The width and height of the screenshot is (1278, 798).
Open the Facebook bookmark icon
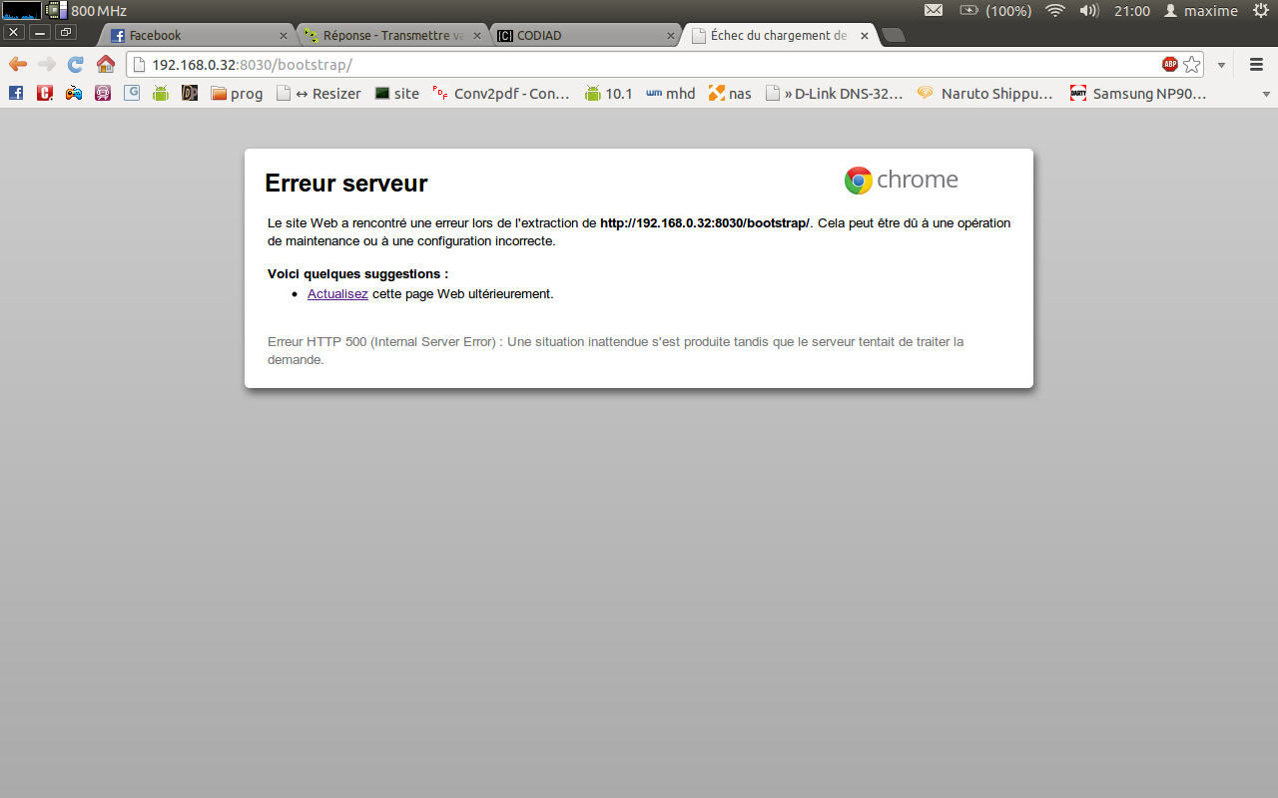(x=16, y=94)
